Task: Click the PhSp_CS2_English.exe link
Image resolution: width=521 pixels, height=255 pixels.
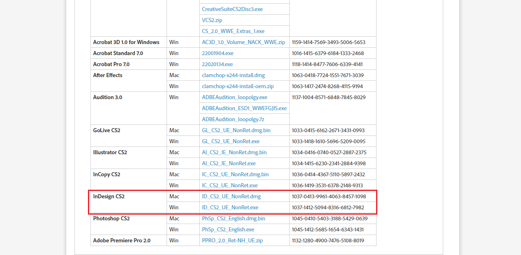Action: pyautogui.click(x=228, y=229)
